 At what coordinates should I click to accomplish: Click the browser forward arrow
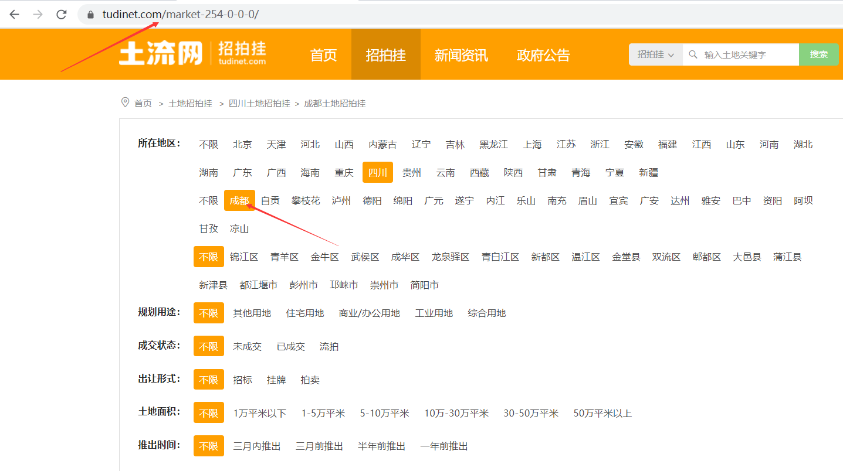(37, 14)
